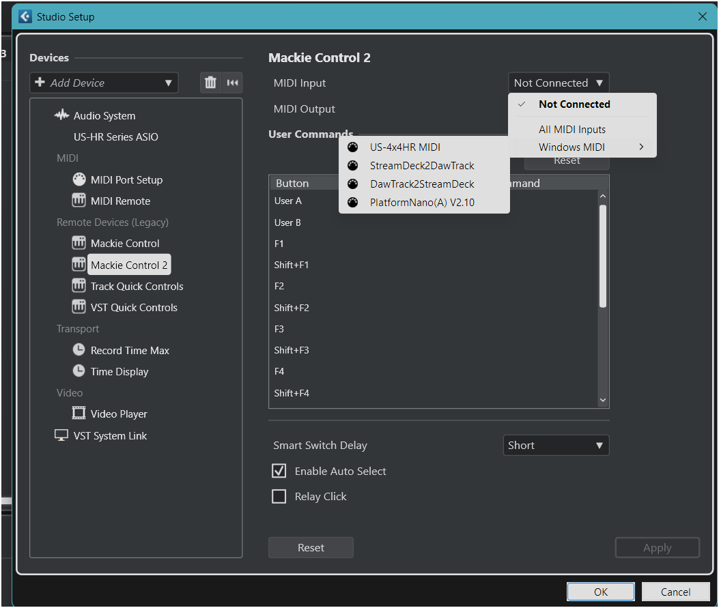Open the Smart Switch Delay dropdown

(556, 446)
